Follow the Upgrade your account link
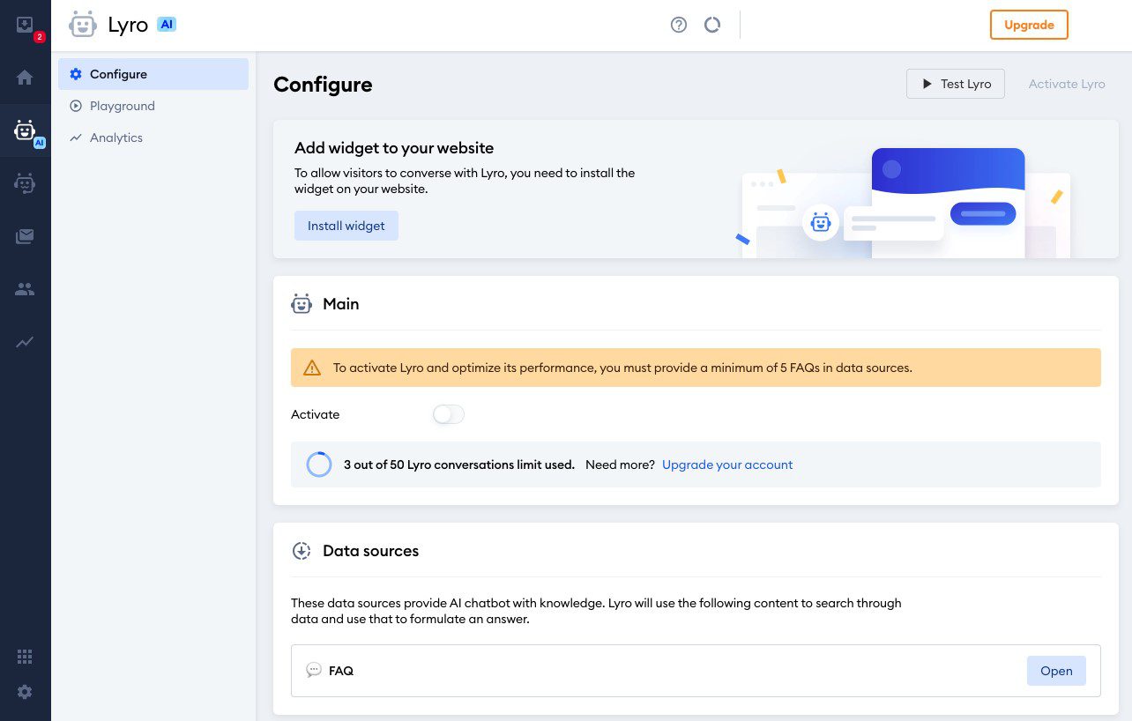1132x721 pixels. click(x=727, y=465)
